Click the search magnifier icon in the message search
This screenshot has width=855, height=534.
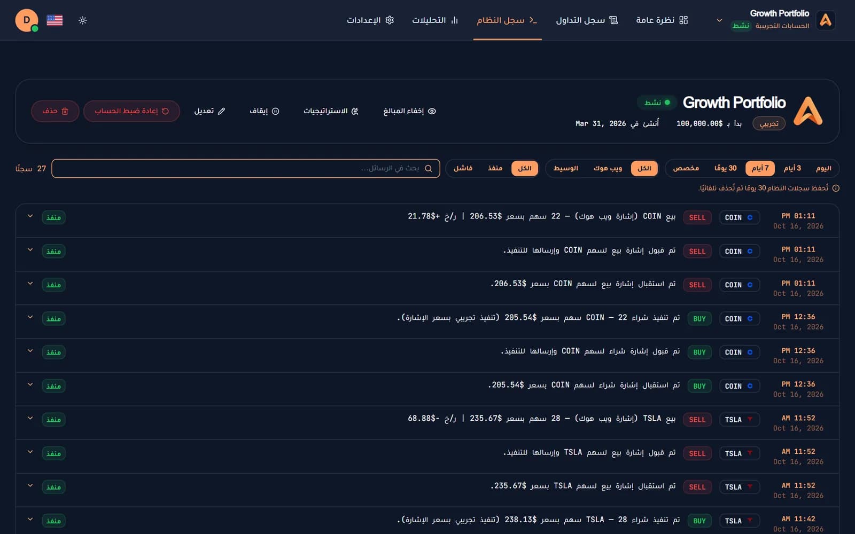pos(428,168)
